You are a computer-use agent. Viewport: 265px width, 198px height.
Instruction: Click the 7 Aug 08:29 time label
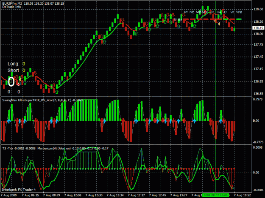pyautogui.click(x=52, y=195)
